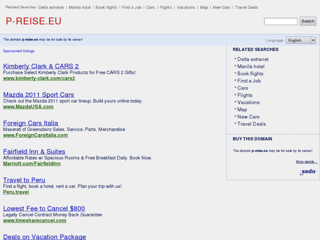Select New Cars in sidebar related searches
Screen dimensions: 320x240
[x=248, y=117]
